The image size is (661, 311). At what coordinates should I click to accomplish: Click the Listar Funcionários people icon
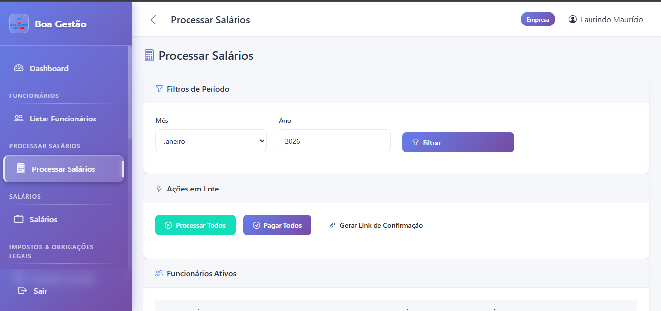coord(19,119)
